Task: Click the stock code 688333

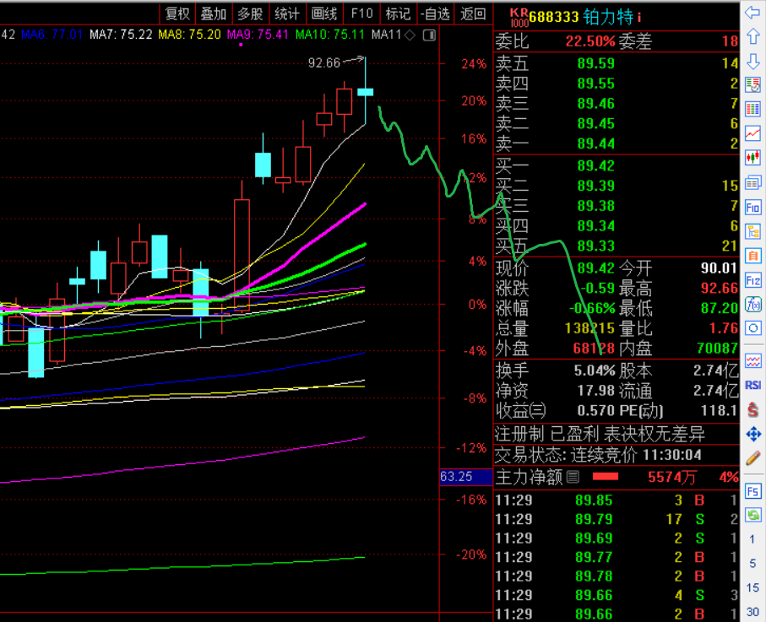Action: point(553,18)
